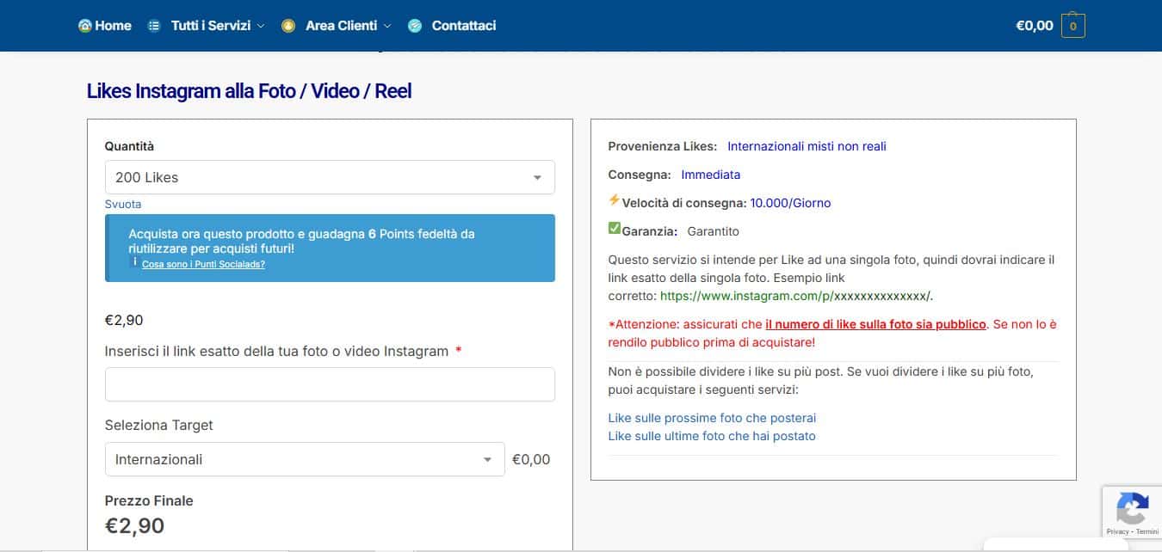Open the Seleziona Target Internazionali dropdown

point(304,459)
